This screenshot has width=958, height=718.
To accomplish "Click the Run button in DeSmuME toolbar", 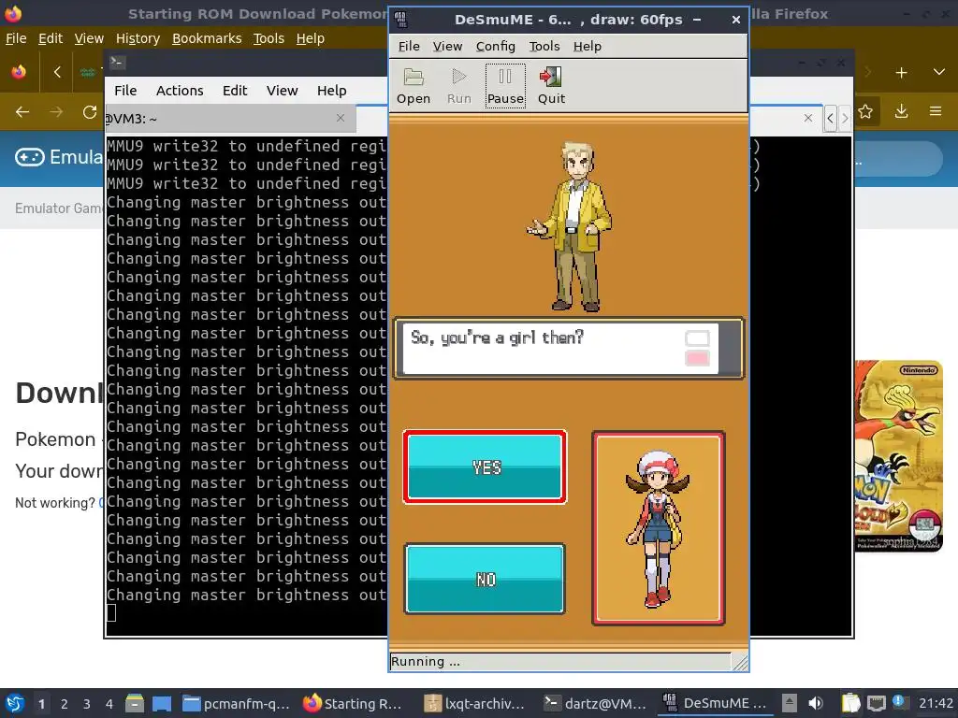I will pyautogui.click(x=458, y=86).
